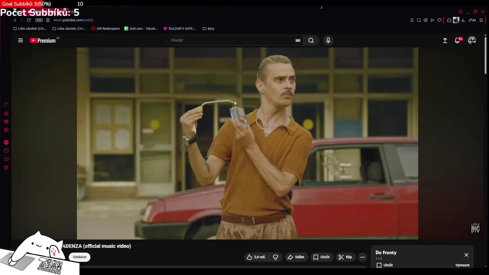Open the on-screen keyboard in search box
This screenshot has width=489, height=275.
click(x=298, y=40)
